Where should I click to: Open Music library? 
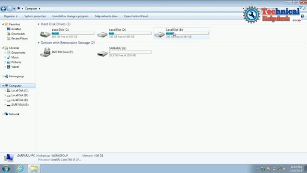(15, 58)
